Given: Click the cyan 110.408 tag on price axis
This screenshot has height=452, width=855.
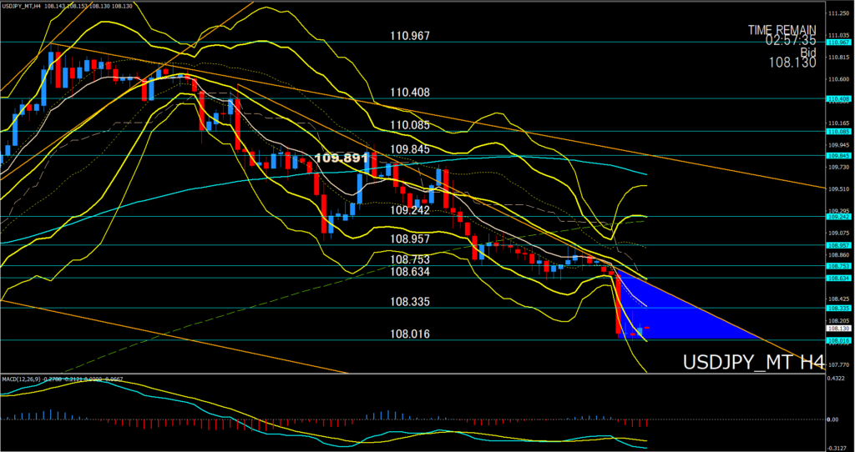Looking at the screenshot, I should (x=838, y=98).
